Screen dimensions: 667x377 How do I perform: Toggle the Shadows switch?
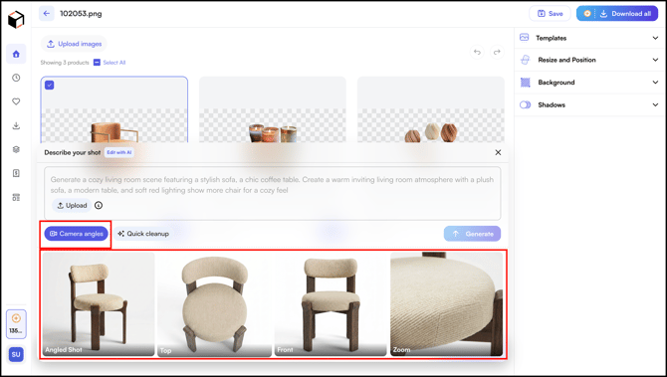point(526,104)
